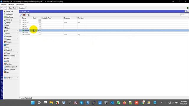Screen dimensions: 189x106
Task: Click the Redo arrow in toolbar
Action: coord(5,8)
